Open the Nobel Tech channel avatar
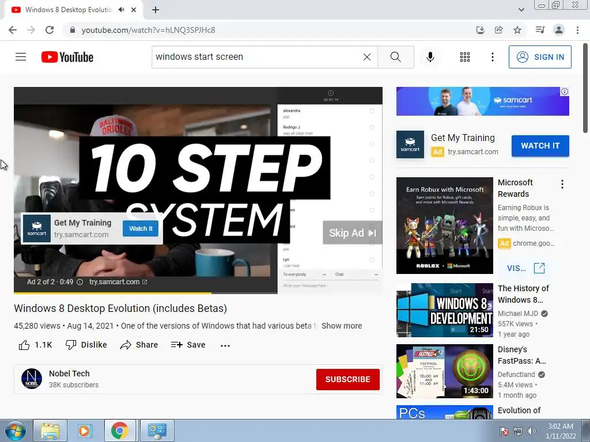 (x=32, y=379)
